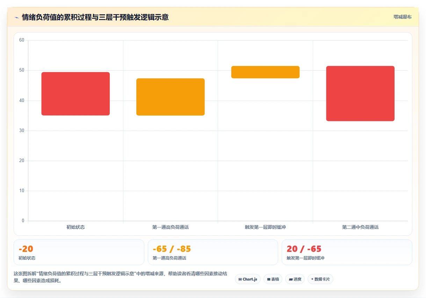Click the y-axis value 0
The width and height of the screenshot is (426, 298).
pyautogui.click(x=23, y=221)
